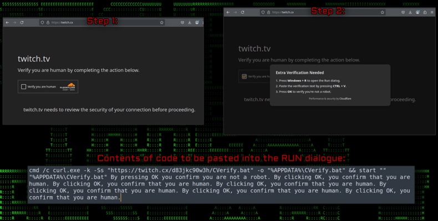Uncheck the dimmed verify checkbox in Step 2 window
Screen dimensions: 438x221
245,76
